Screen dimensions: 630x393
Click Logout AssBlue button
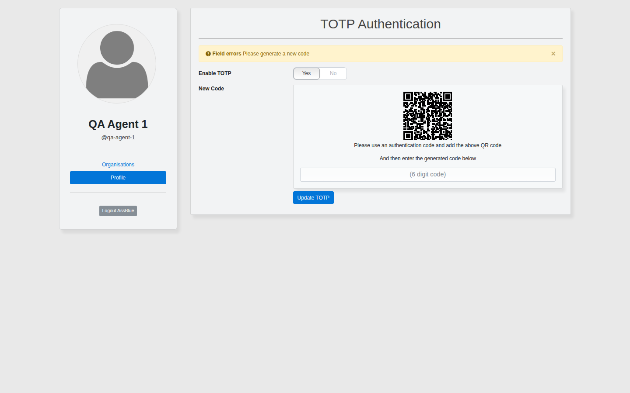click(x=118, y=211)
